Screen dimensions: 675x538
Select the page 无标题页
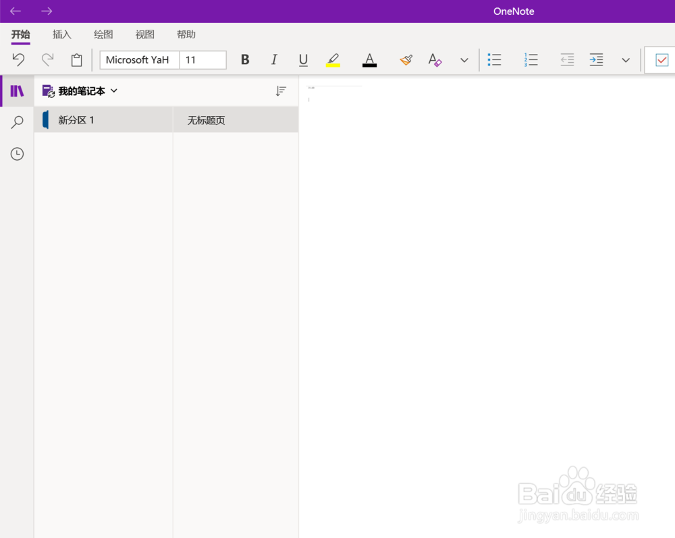click(236, 119)
